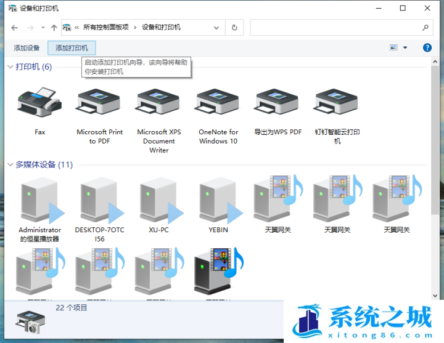Go up one folder level

pos(54,28)
